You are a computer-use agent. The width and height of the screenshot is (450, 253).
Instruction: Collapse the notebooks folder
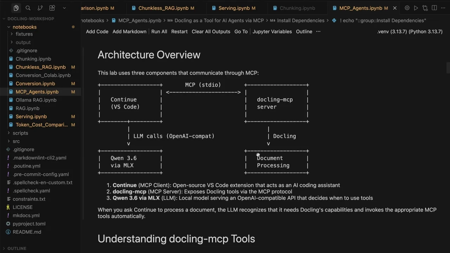(x=25, y=27)
